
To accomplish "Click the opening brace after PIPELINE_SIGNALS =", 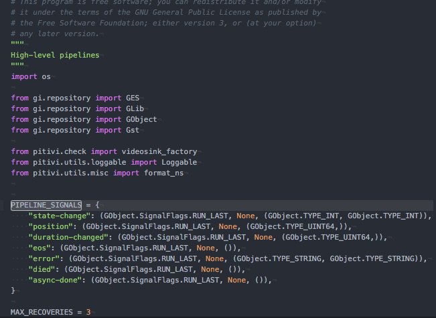I will [97, 206].
